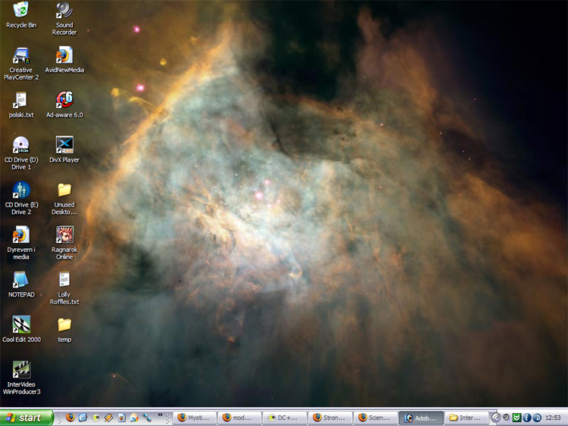Open Ad-aware 6.0 desktop shortcut

64,101
